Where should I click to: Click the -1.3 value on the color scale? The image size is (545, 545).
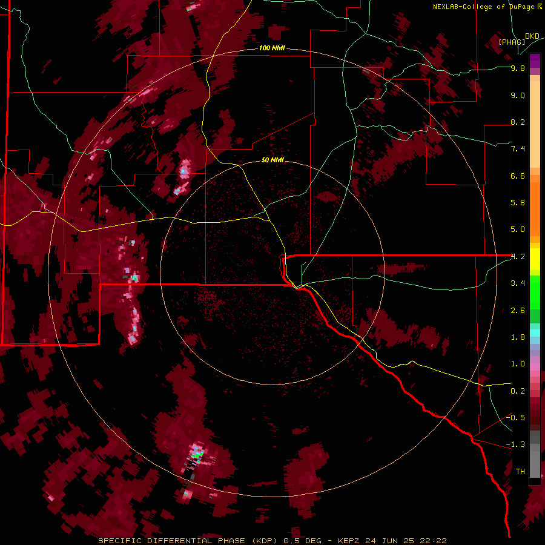click(515, 444)
